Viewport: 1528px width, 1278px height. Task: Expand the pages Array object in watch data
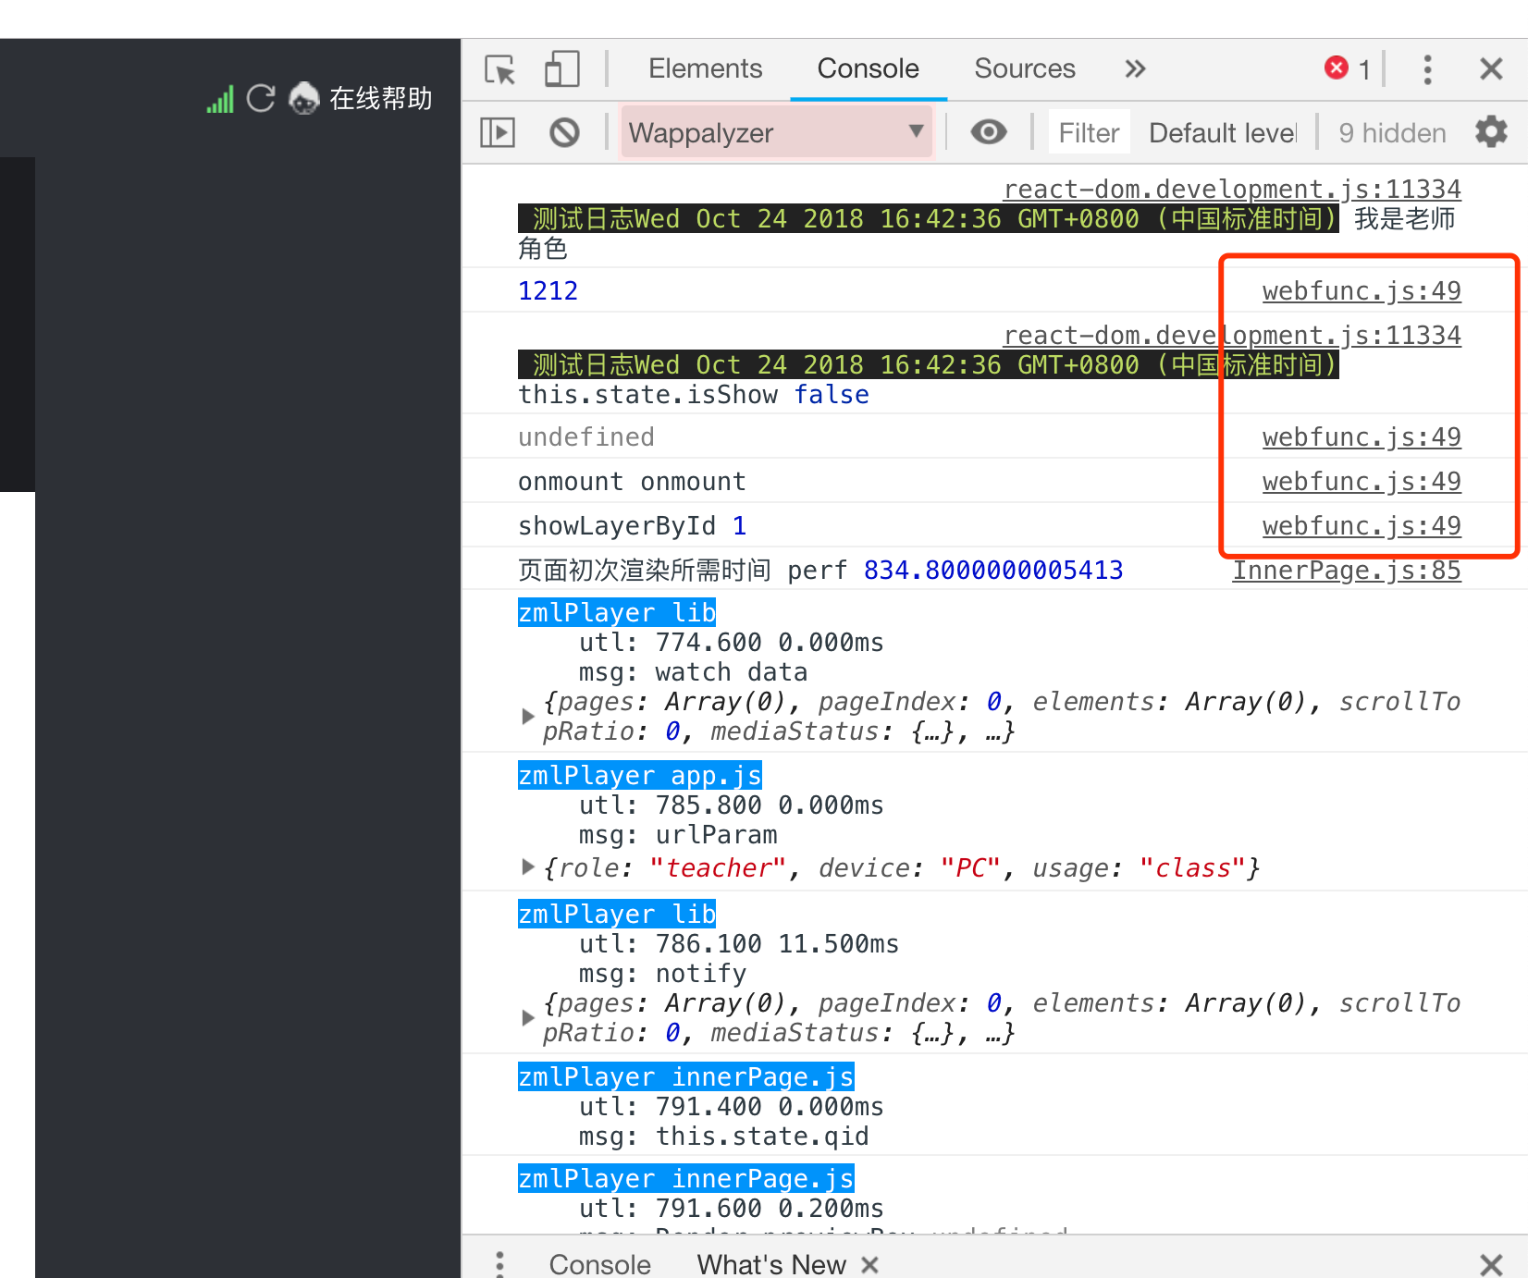point(527,716)
